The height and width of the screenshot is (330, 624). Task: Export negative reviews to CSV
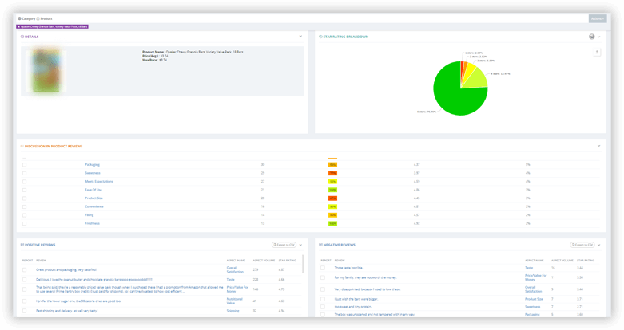582,245
